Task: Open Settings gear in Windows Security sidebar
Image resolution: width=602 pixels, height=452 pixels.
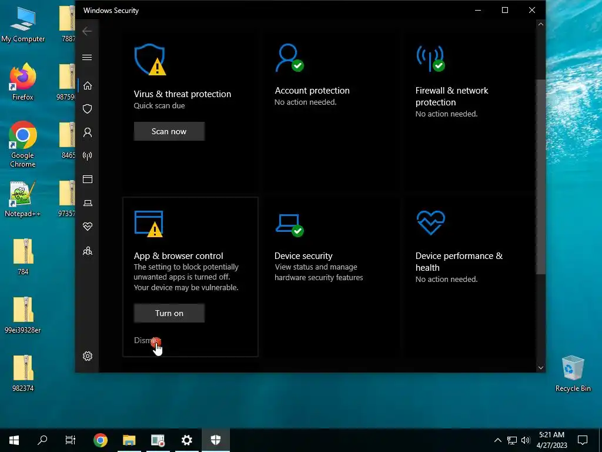Action: coord(88,356)
